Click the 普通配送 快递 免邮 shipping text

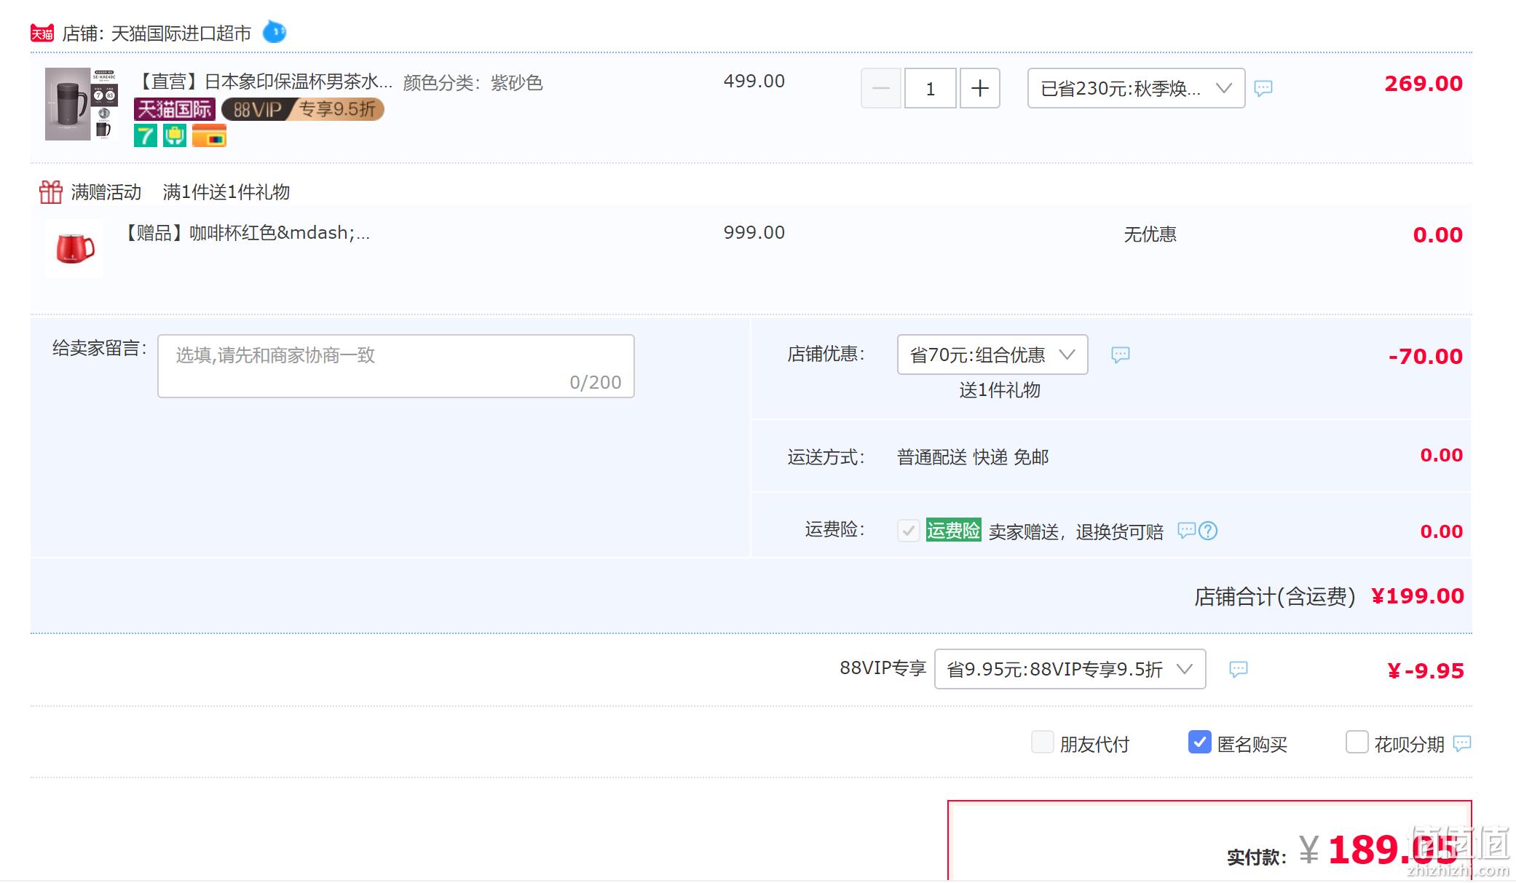click(x=973, y=457)
